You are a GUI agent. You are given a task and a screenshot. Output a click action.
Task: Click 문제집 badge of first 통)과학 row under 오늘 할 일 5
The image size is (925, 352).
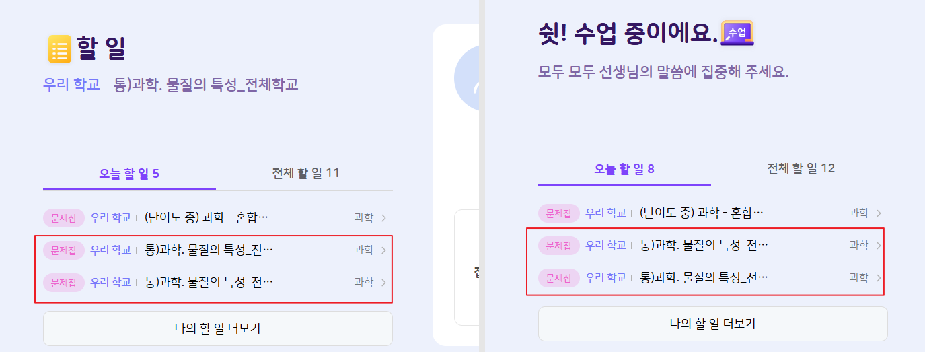[x=64, y=250]
